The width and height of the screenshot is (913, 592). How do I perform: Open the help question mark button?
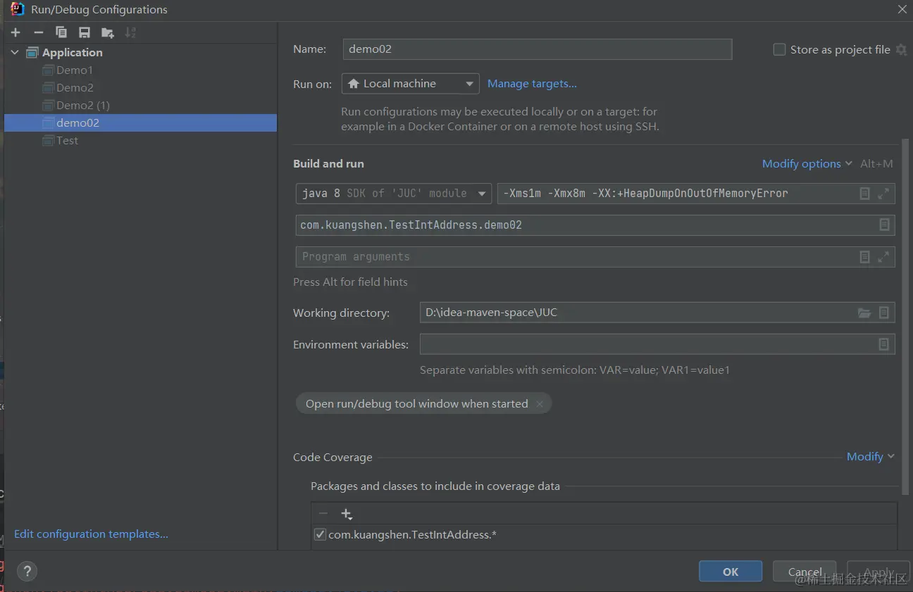pos(27,571)
